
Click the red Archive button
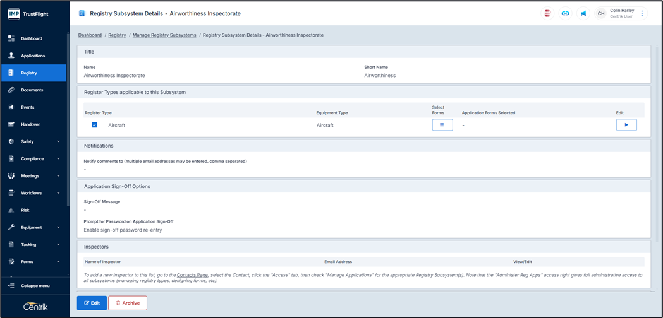128,303
